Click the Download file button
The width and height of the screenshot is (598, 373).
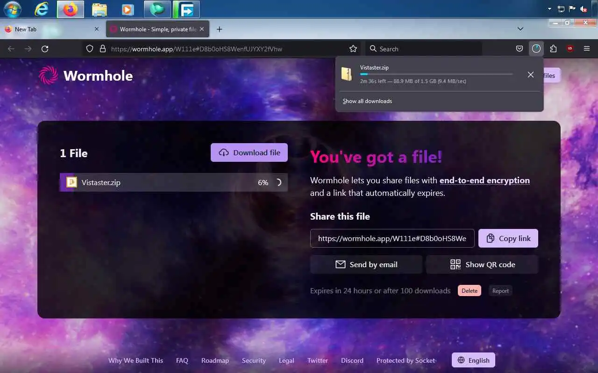coord(249,152)
